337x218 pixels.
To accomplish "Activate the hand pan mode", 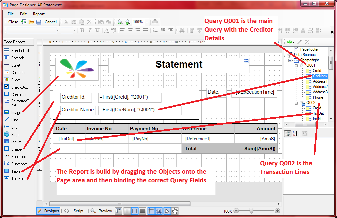I will [175, 211].
